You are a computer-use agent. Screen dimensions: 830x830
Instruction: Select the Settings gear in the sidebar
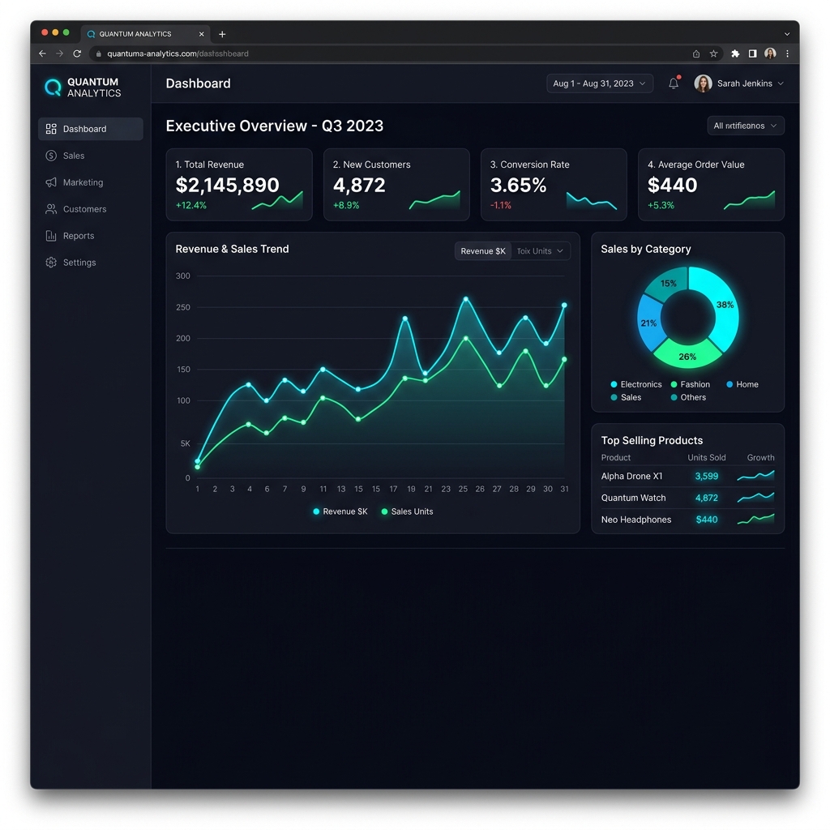tap(50, 262)
